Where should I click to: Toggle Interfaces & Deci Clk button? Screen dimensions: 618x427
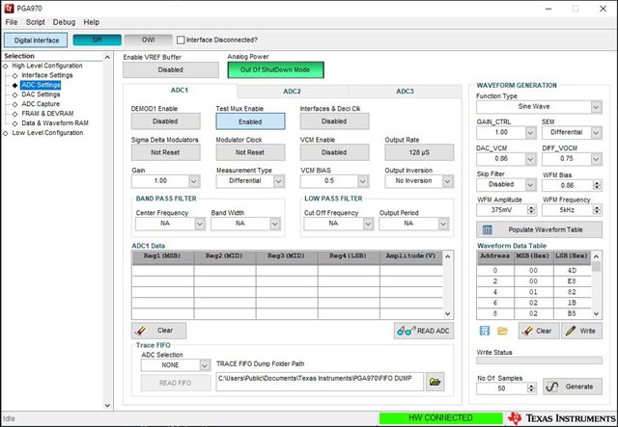[x=334, y=121]
